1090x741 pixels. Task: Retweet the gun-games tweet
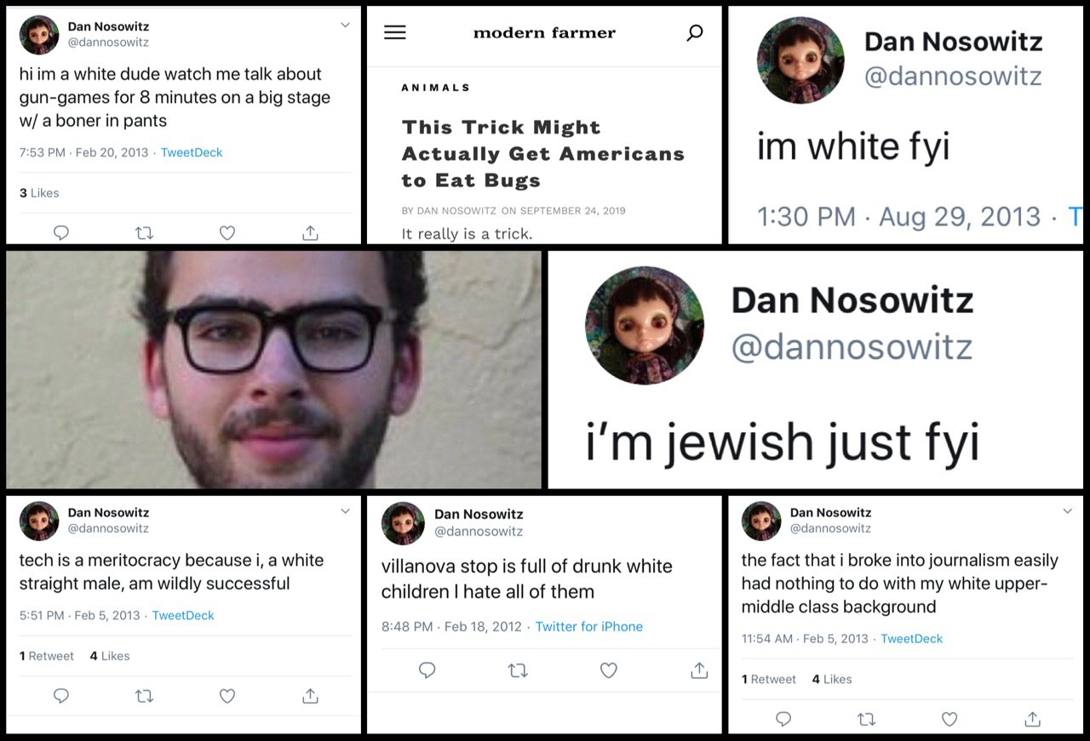coord(145,232)
